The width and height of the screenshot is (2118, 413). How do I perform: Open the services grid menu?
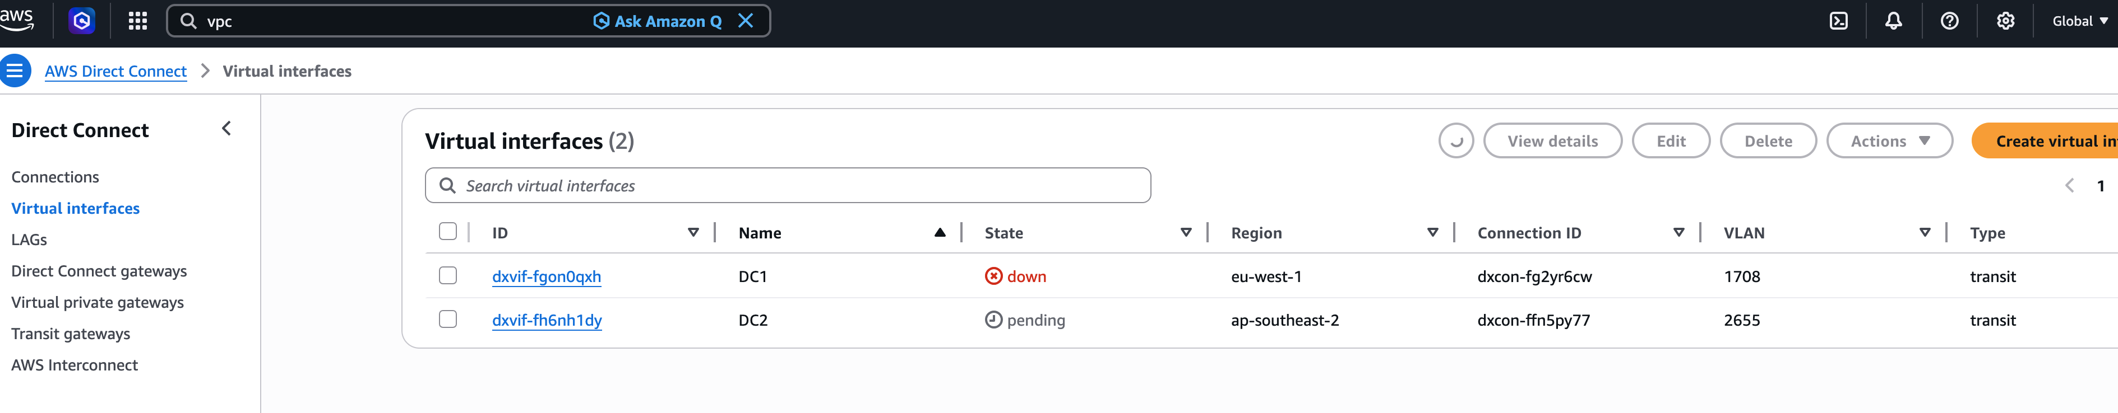click(x=138, y=21)
